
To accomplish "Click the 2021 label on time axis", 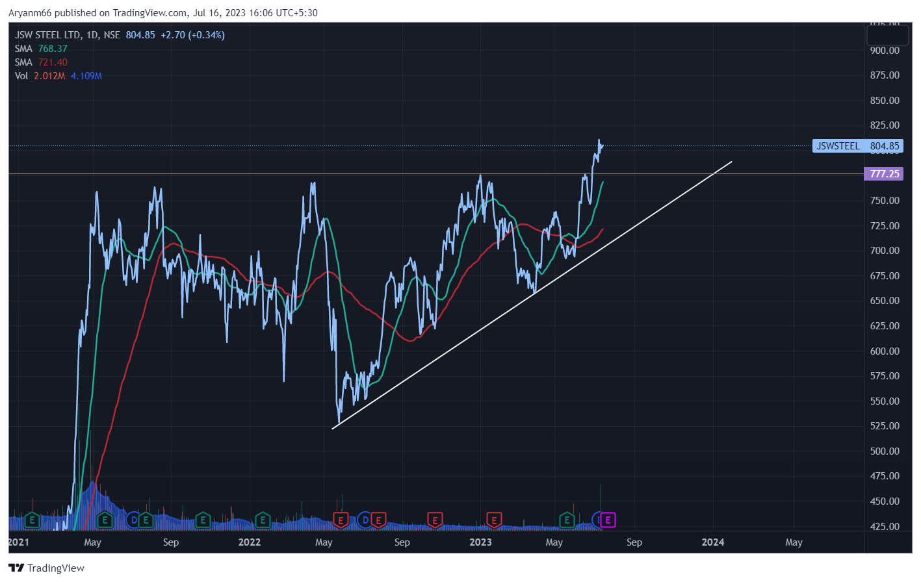I will [x=18, y=542].
